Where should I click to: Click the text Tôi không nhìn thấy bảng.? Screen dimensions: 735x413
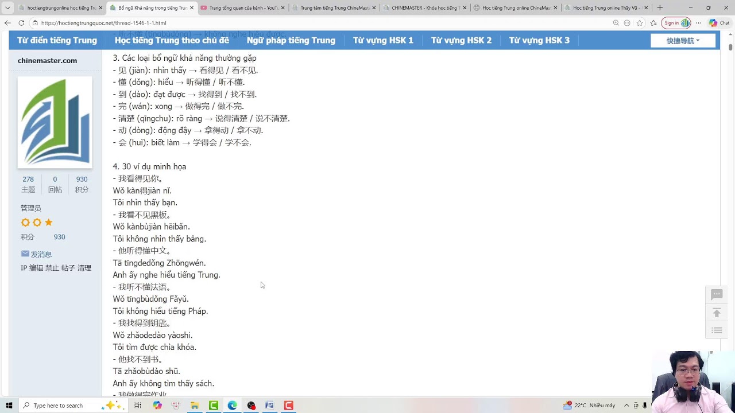160,239
